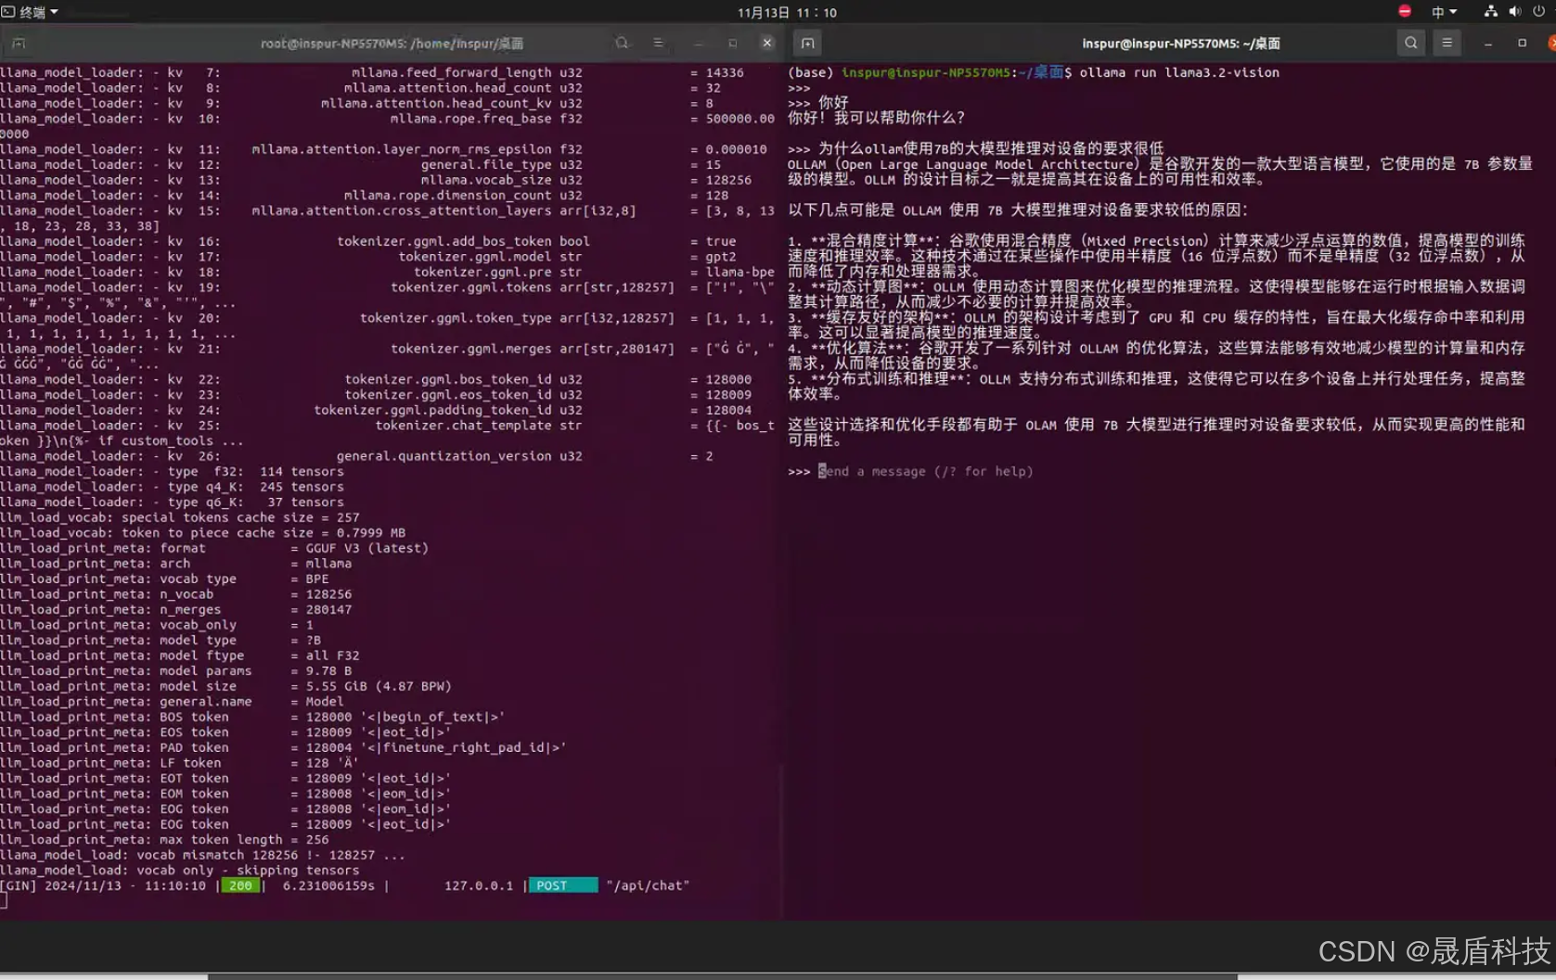Click the POST method label in log

tap(563, 885)
